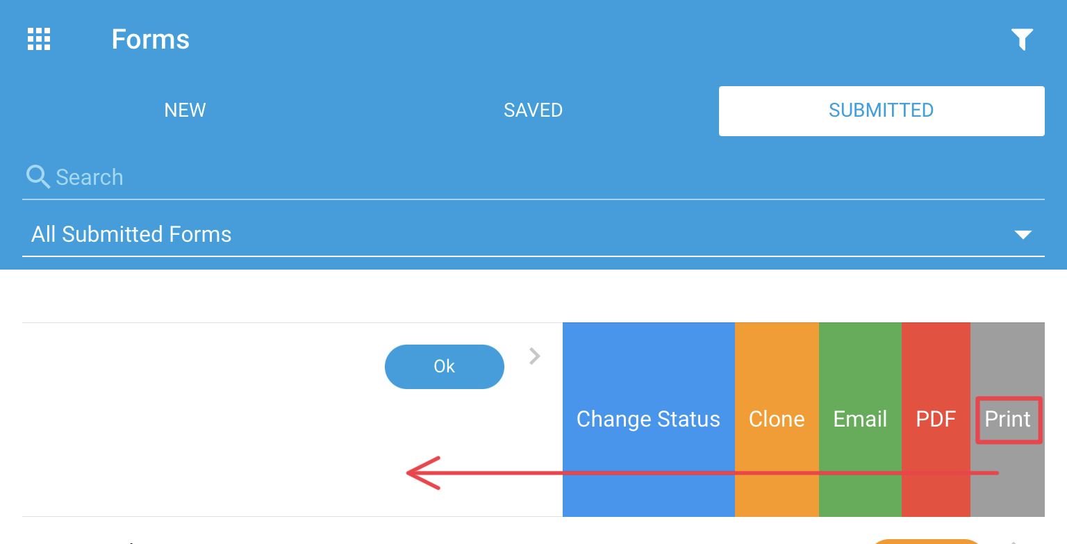Open the app grid menu
This screenshot has height=544, width=1067.
coord(38,39)
